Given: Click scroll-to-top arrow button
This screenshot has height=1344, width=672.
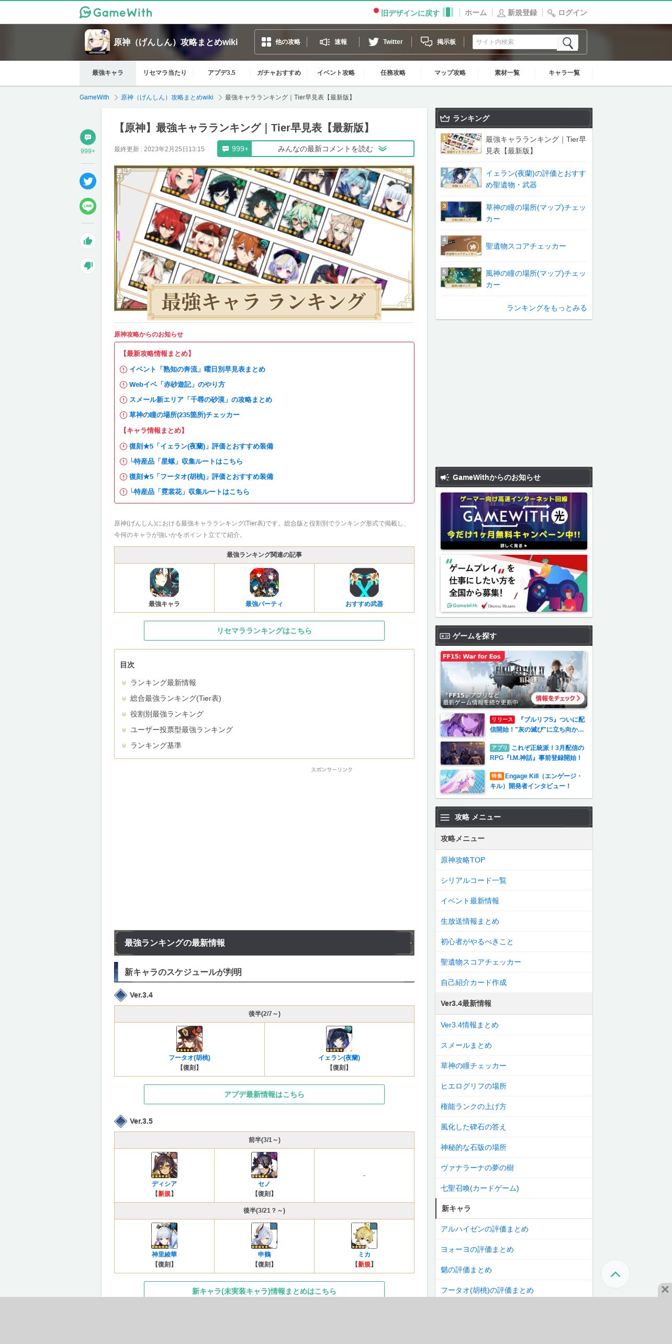Looking at the screenshot, I should (x=615, y=1274).
